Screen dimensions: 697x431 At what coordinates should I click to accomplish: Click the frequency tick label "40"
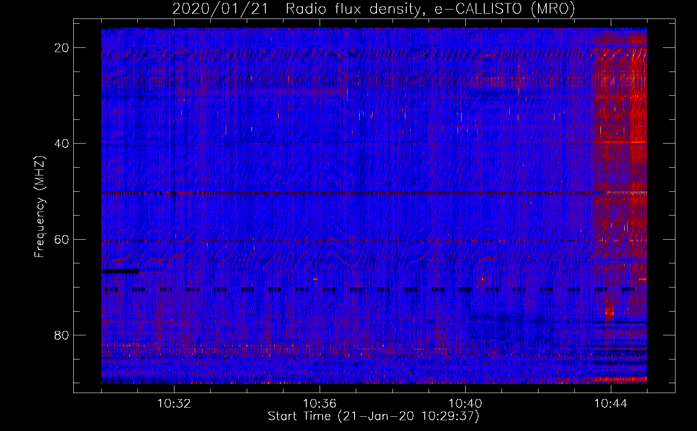tap(62, 144)
